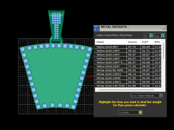Click the 49.55 DWT value
Screen dimensions: 174x130
(146, 66)
